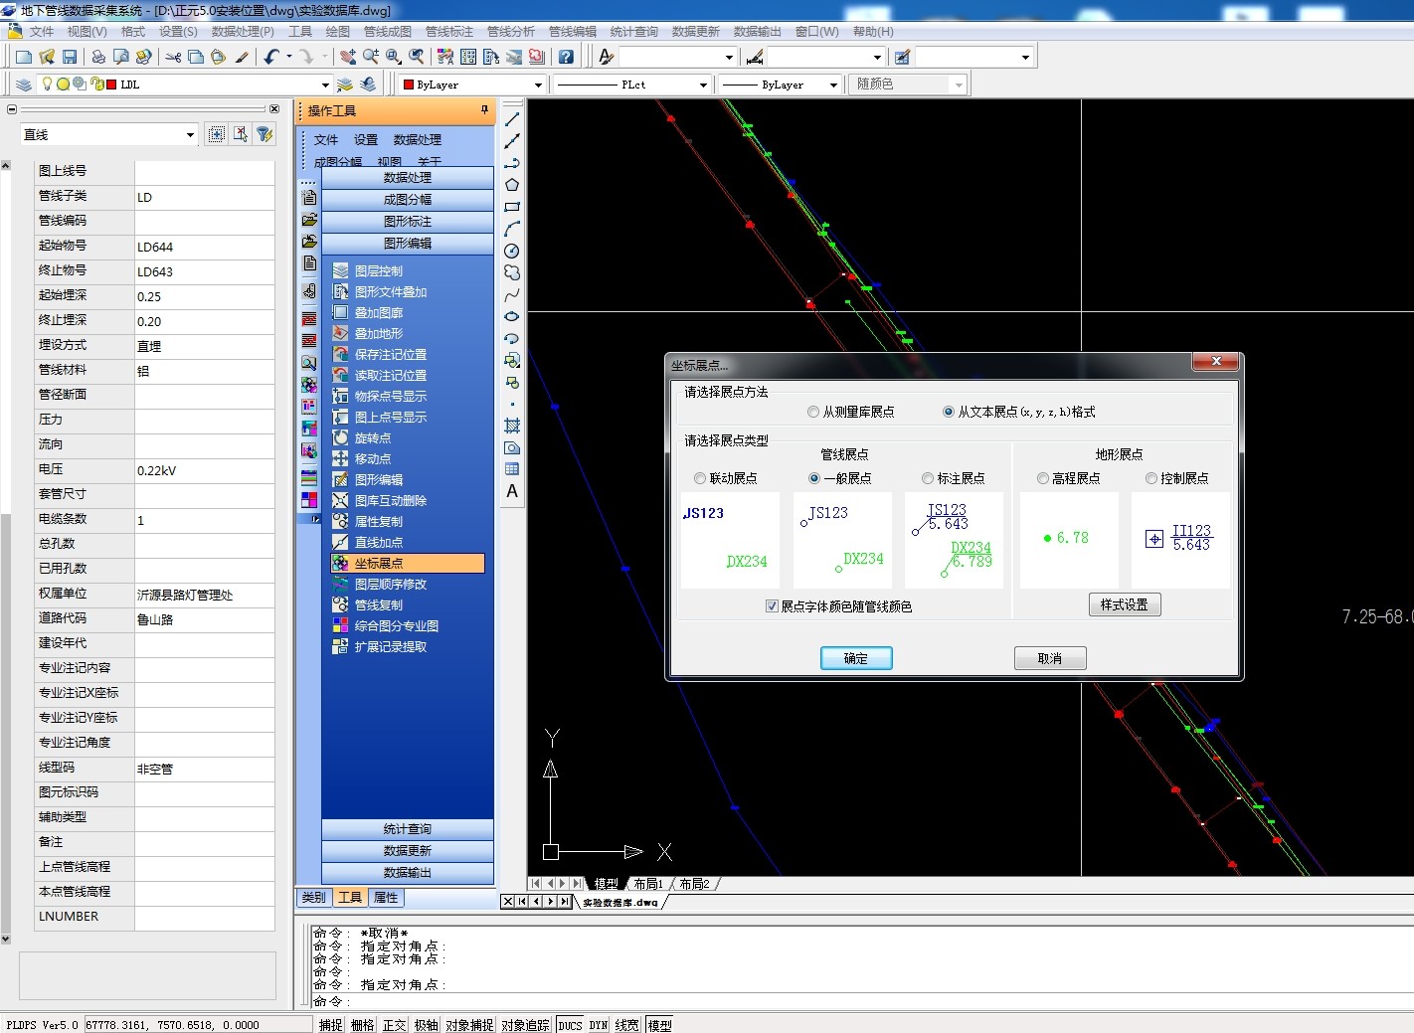The height and width of the screenshot is (1033, 1414).
Task: Open the PLct linetype dropdown
Action: (702, 86)
